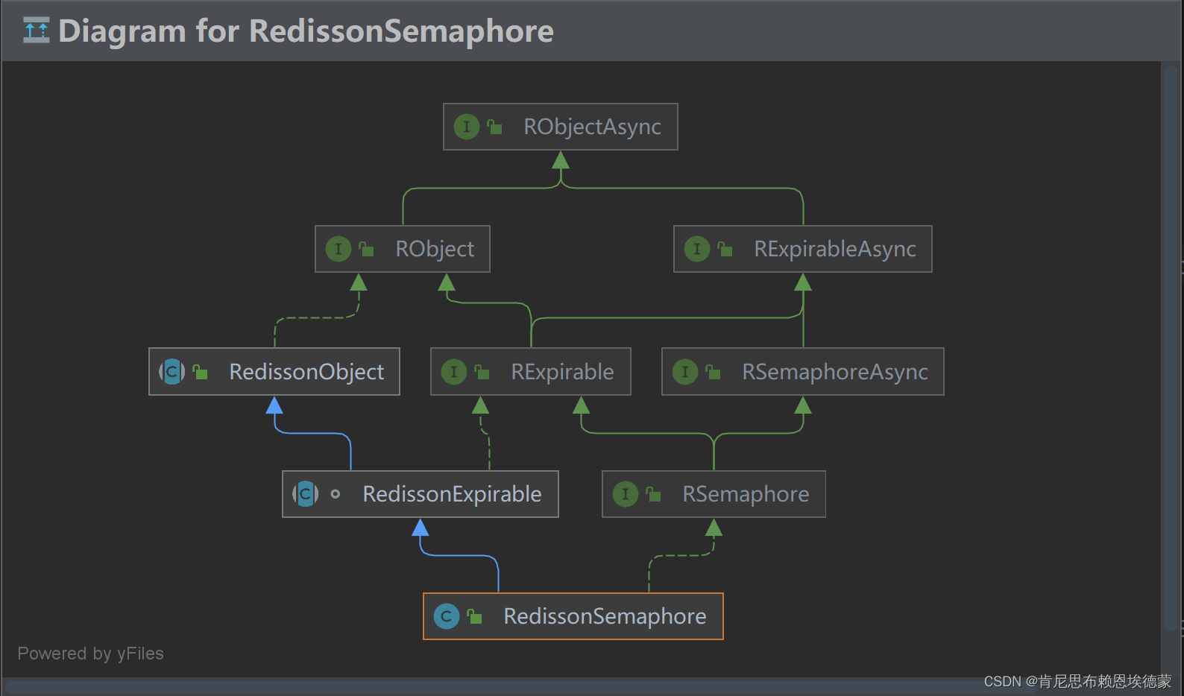This screenshot has height=696, width=1184.
Task: Click the interface icon on RSemaphore node
Action: tap(626, 493)
